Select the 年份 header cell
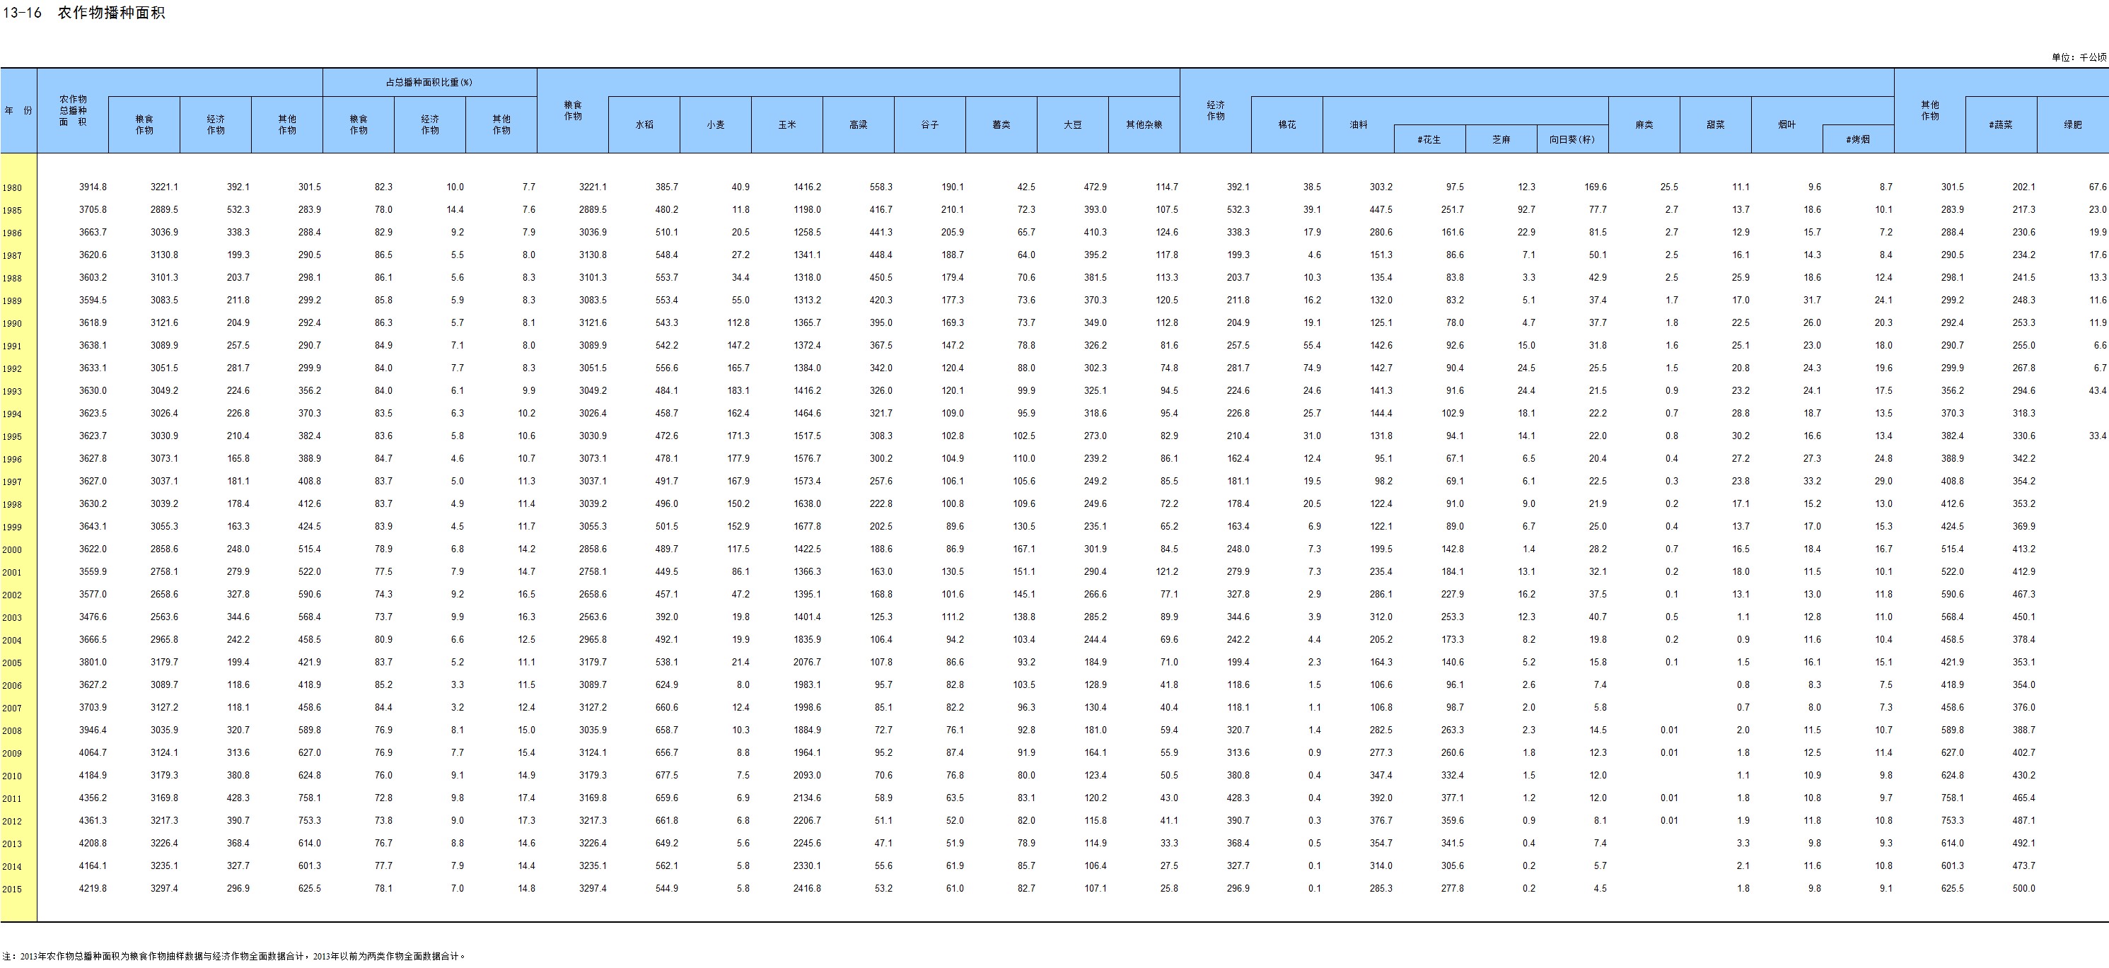Screen dimensions: 2109x968 click(18, 110)
